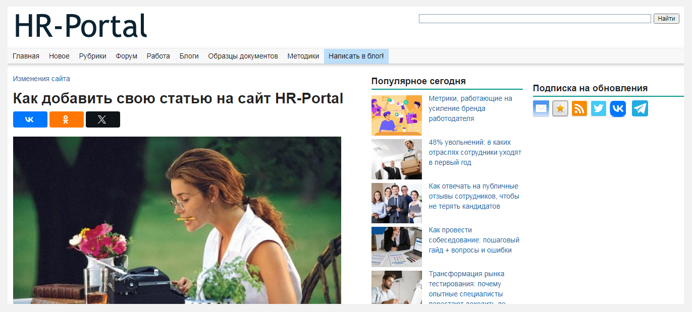The height and width of the screenshot is (312, 692).
Task: Share article via VK button
Action: (x=30, y=119)
